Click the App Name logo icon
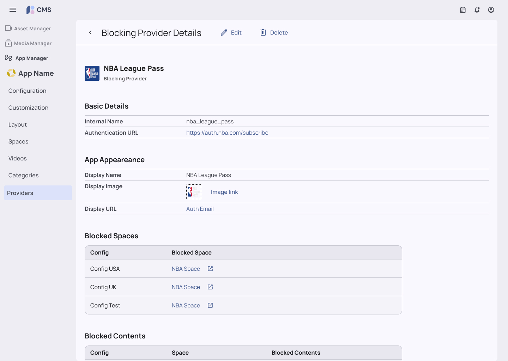Image resolution: width=508 pixels, height=361 pixels. 11,73
